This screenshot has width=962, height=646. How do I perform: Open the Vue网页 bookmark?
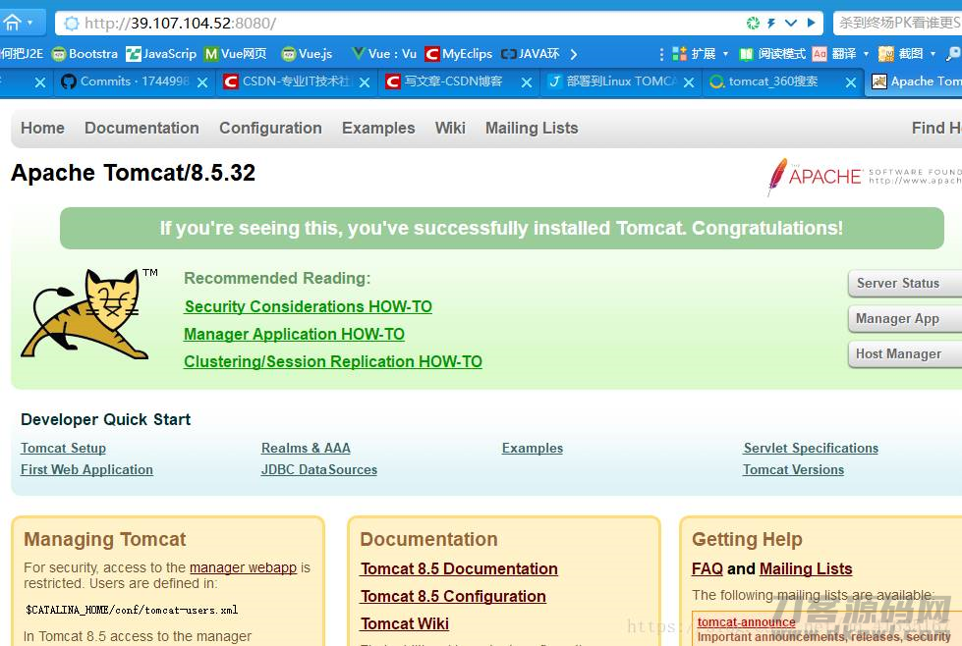(x=236, y=54)
